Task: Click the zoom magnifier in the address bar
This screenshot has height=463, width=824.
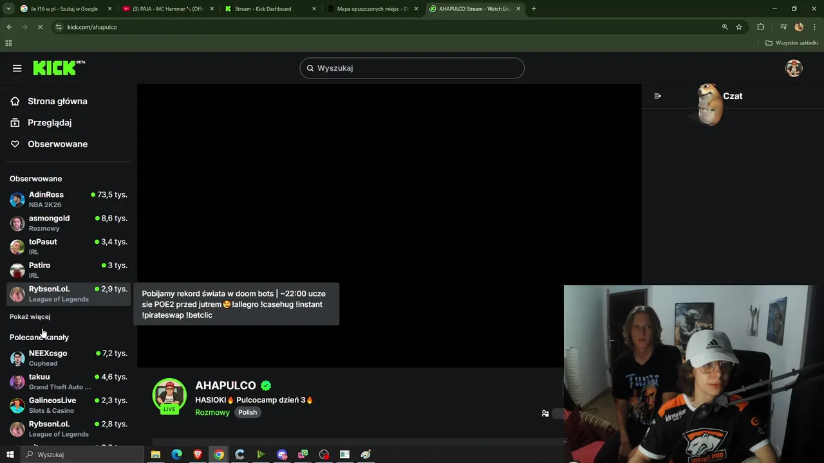Action: 725,27
